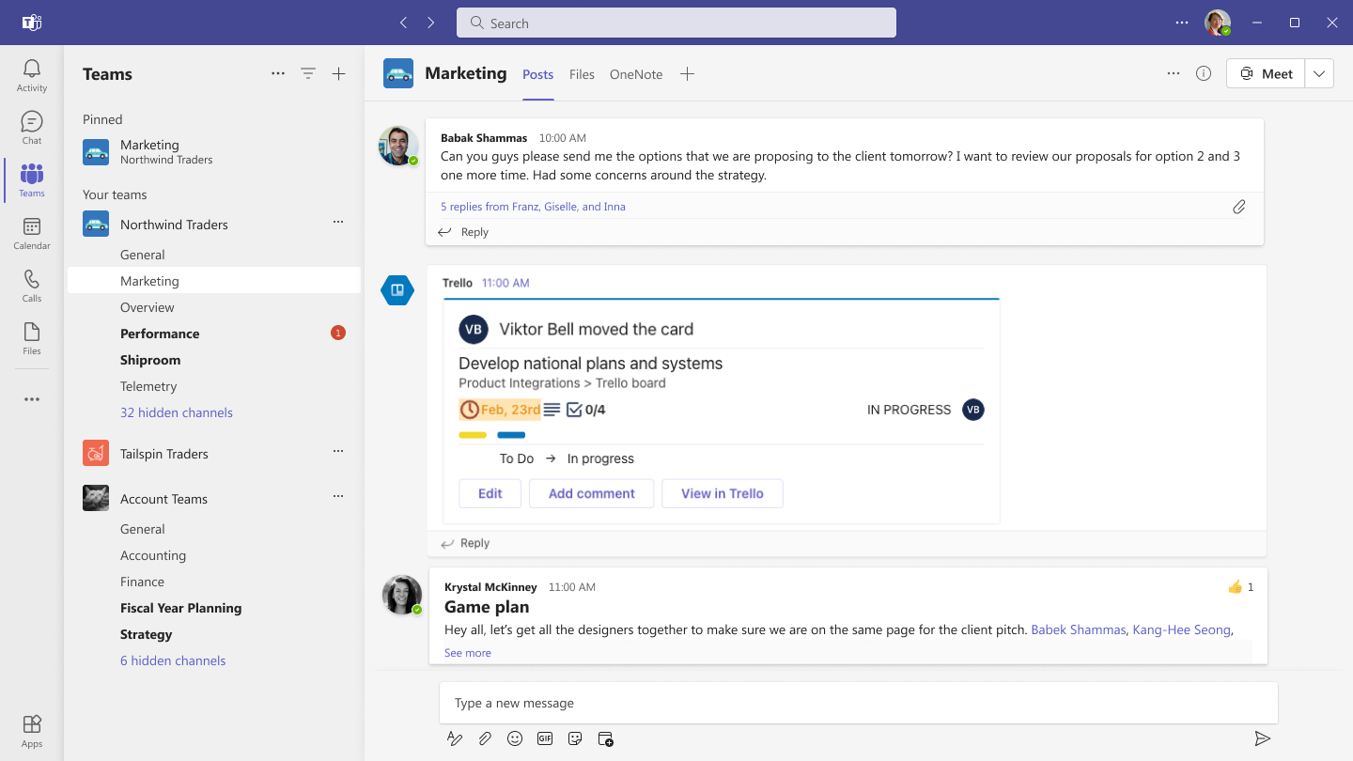Show more apps ellipsis in left rail

(x=32, y=399)
